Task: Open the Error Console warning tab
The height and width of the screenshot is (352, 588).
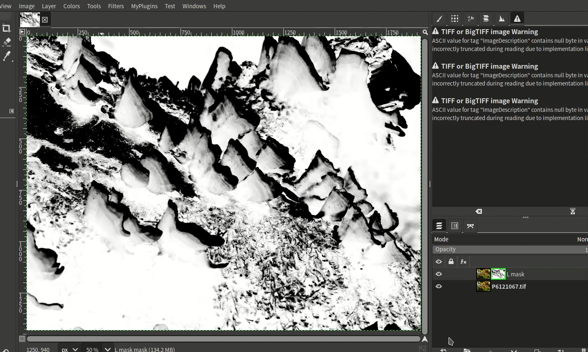Action: [517, 19]
